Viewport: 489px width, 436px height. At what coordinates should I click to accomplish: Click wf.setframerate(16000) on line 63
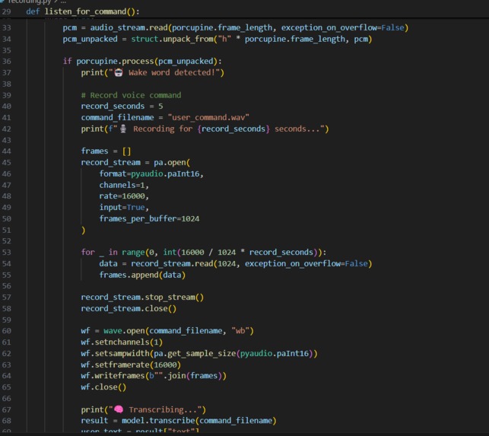pyautogui.click(x=131, y=364)
